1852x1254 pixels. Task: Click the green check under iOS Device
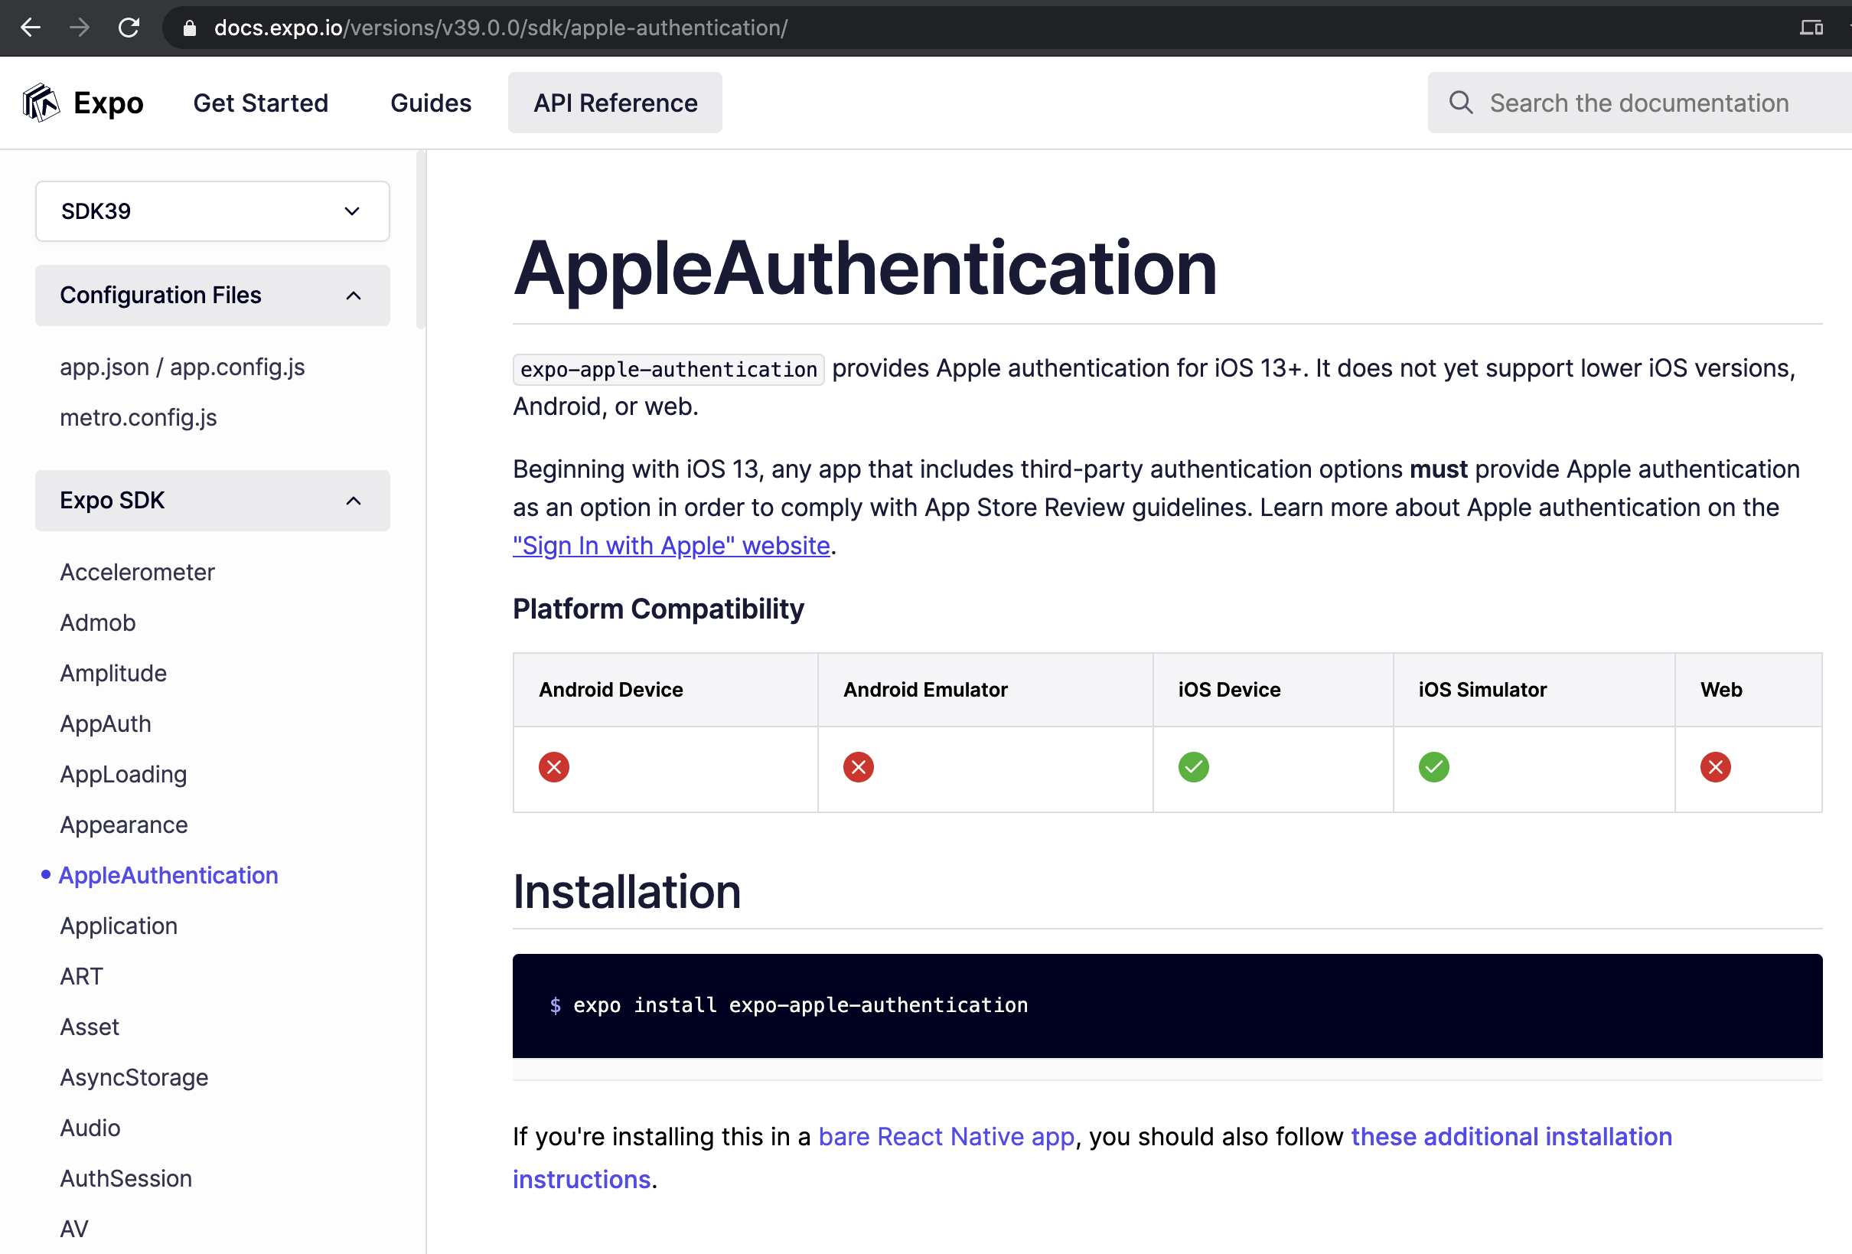[1194, 767]
